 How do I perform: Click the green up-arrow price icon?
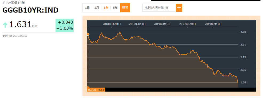tap(5, 25)
